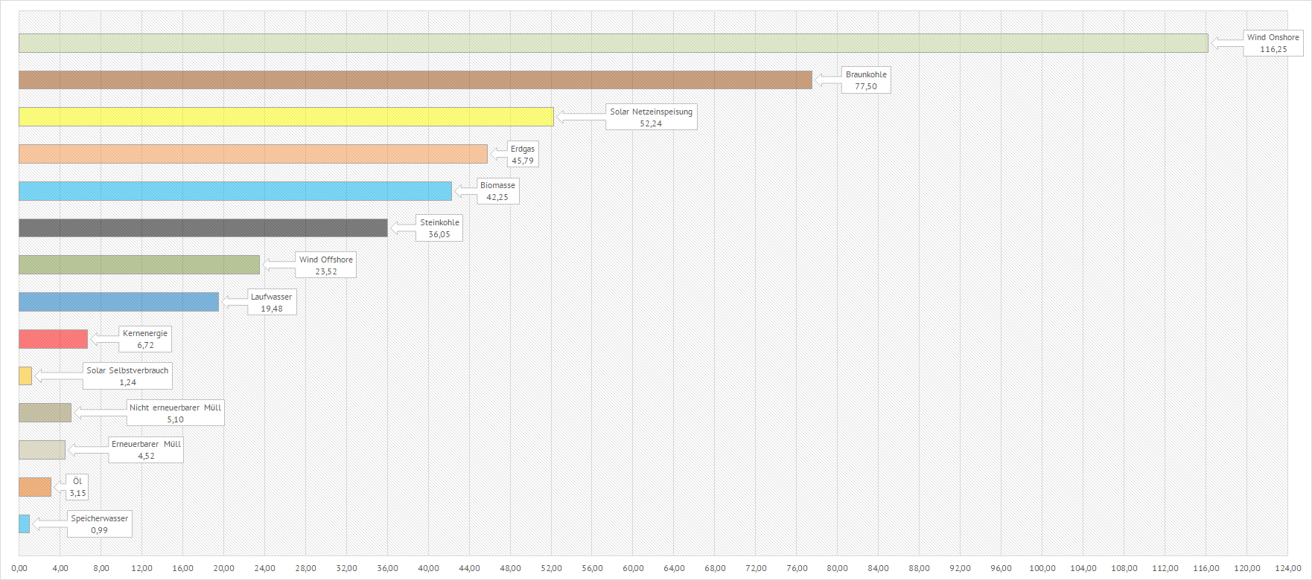Click the Wind Onshore bar
Screen dimensions: 1312x580
(613, 43)
